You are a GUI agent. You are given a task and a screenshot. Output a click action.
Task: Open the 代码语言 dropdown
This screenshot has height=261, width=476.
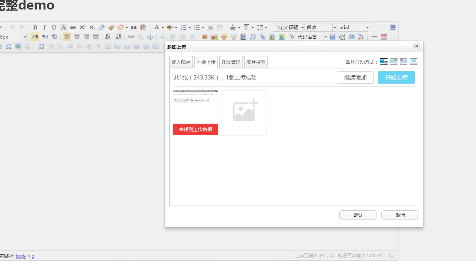click(x=311, y=37)
